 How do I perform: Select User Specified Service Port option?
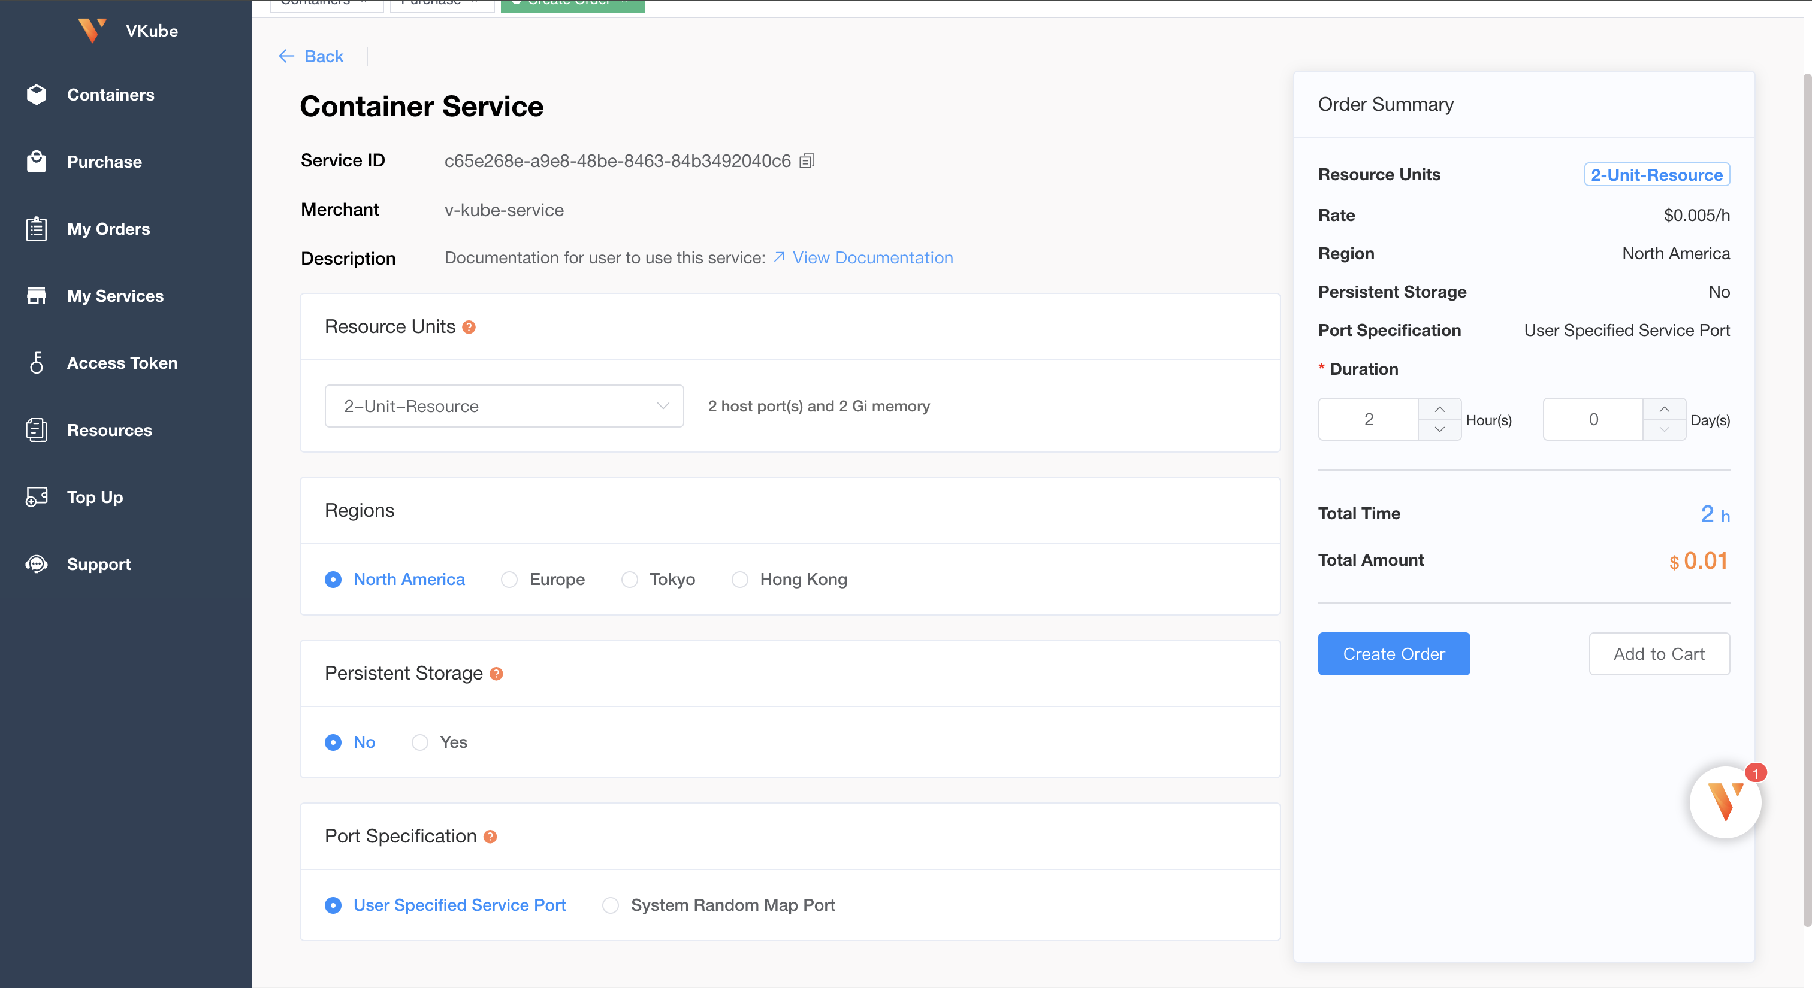coord(445,905)
